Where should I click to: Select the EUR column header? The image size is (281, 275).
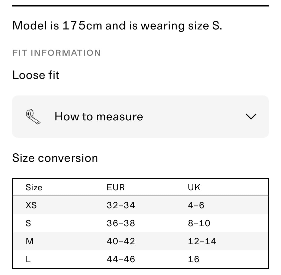click(x=116, y=187)
